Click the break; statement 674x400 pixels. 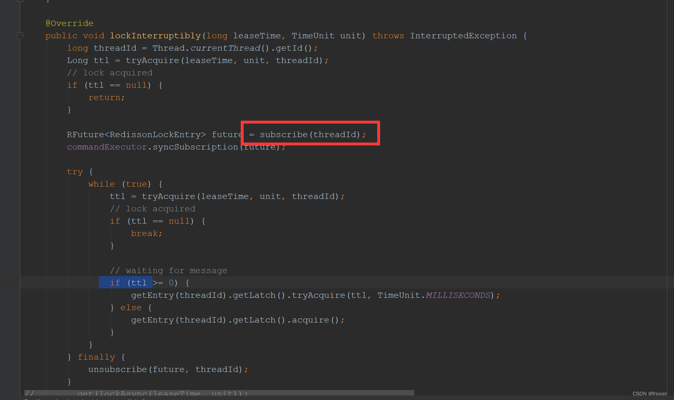147,234
